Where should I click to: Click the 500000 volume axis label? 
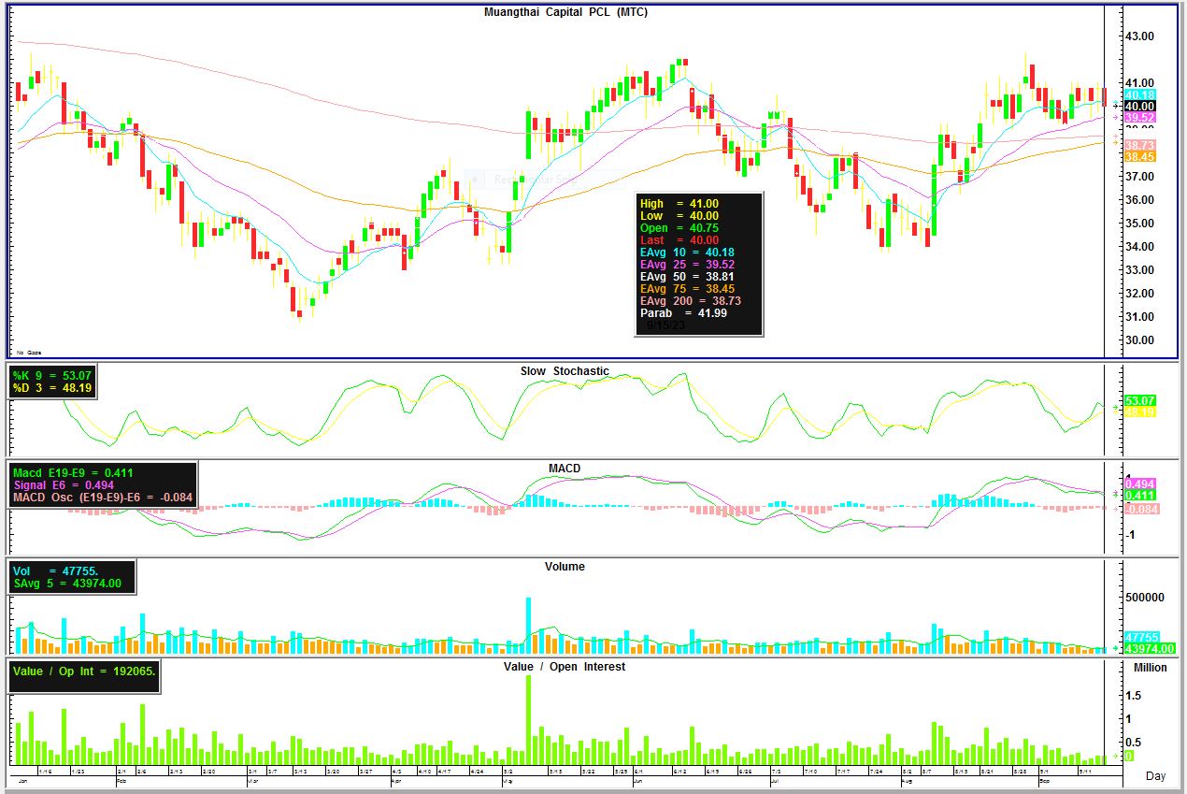tap(1144, 598)
